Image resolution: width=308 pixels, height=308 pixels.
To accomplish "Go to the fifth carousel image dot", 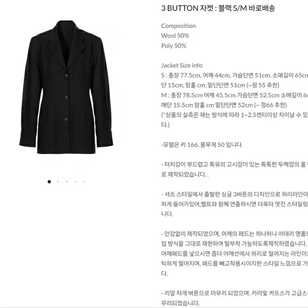I will tap(84, 181).
